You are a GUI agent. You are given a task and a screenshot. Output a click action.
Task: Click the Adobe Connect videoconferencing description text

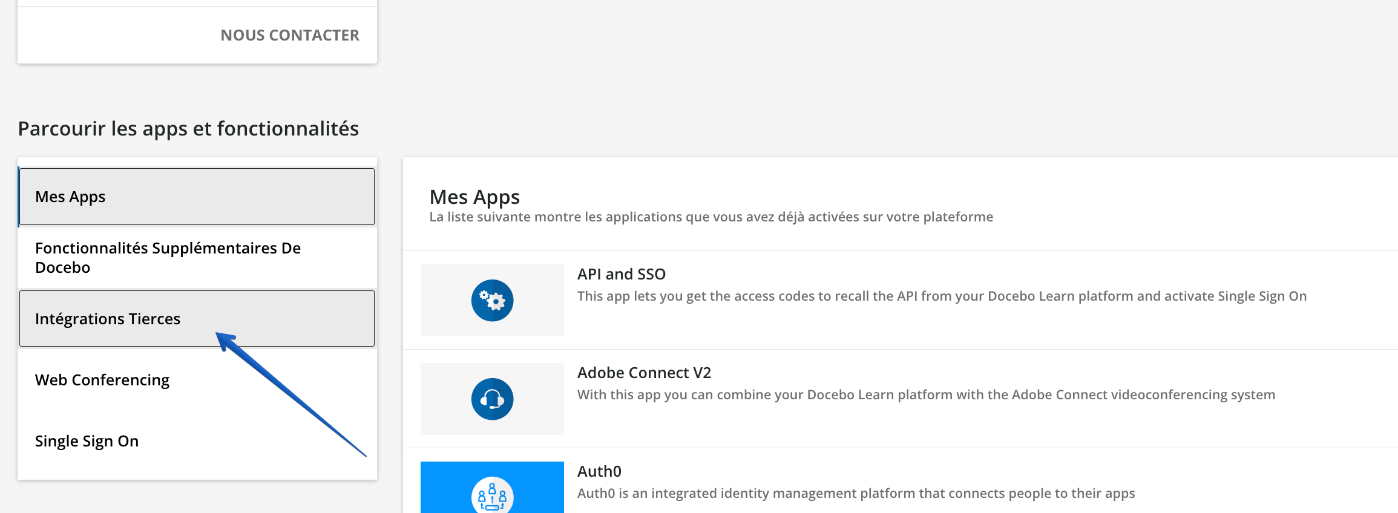click(x=926, y=394)
